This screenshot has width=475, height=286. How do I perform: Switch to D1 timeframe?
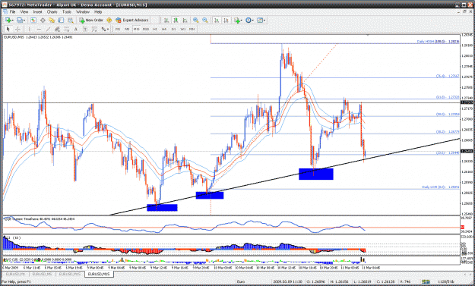(x=173, y=29)
